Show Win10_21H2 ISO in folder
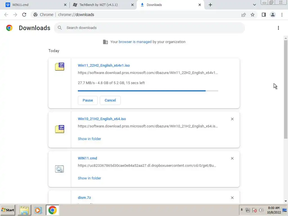288x216 pixels. coord(89,139)
